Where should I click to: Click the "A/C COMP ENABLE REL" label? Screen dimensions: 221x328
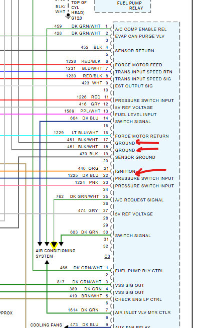pyautogui.click(x=141, y=29)
